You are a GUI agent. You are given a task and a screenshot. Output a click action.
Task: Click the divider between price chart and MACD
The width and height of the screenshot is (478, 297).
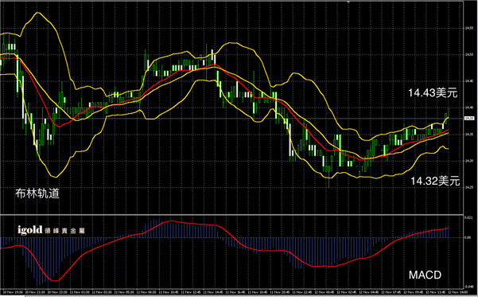(x=231, y=214)
